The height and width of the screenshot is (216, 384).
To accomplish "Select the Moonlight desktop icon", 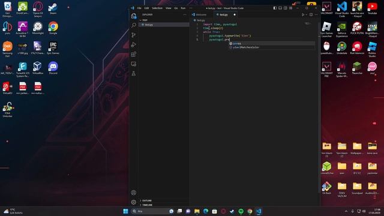I will pos(37,28).
